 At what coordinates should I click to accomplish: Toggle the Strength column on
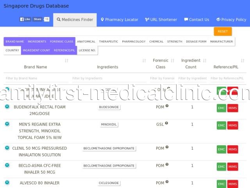point(175,42)
